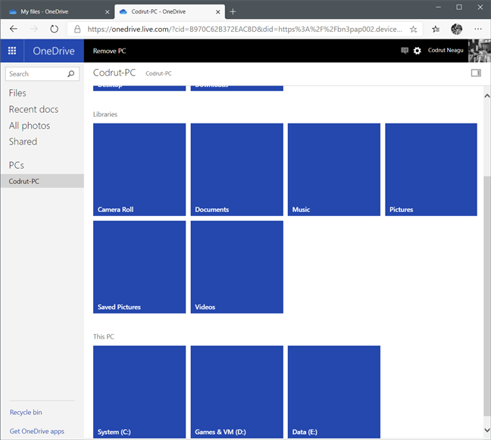Image resolution: width=491 pixels, height=440 pixels.
Task: Click the feedback chat icon in header
Action: click(405, 51)
